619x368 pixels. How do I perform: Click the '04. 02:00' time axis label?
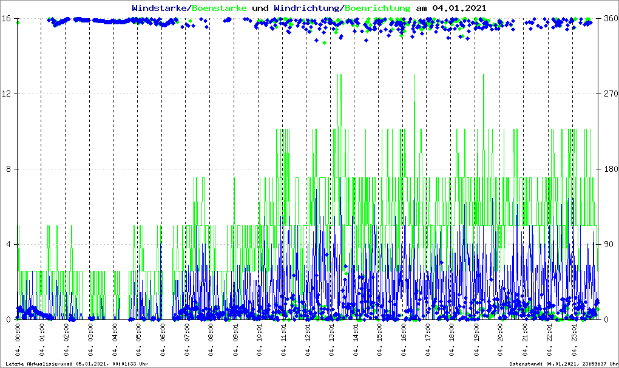(66, 340)
